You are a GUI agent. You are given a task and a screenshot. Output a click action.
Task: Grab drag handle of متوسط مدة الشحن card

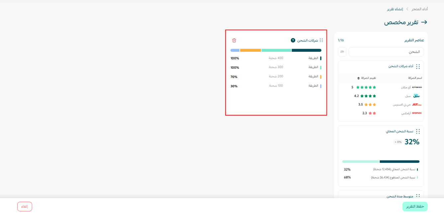[x=418, y=196]
